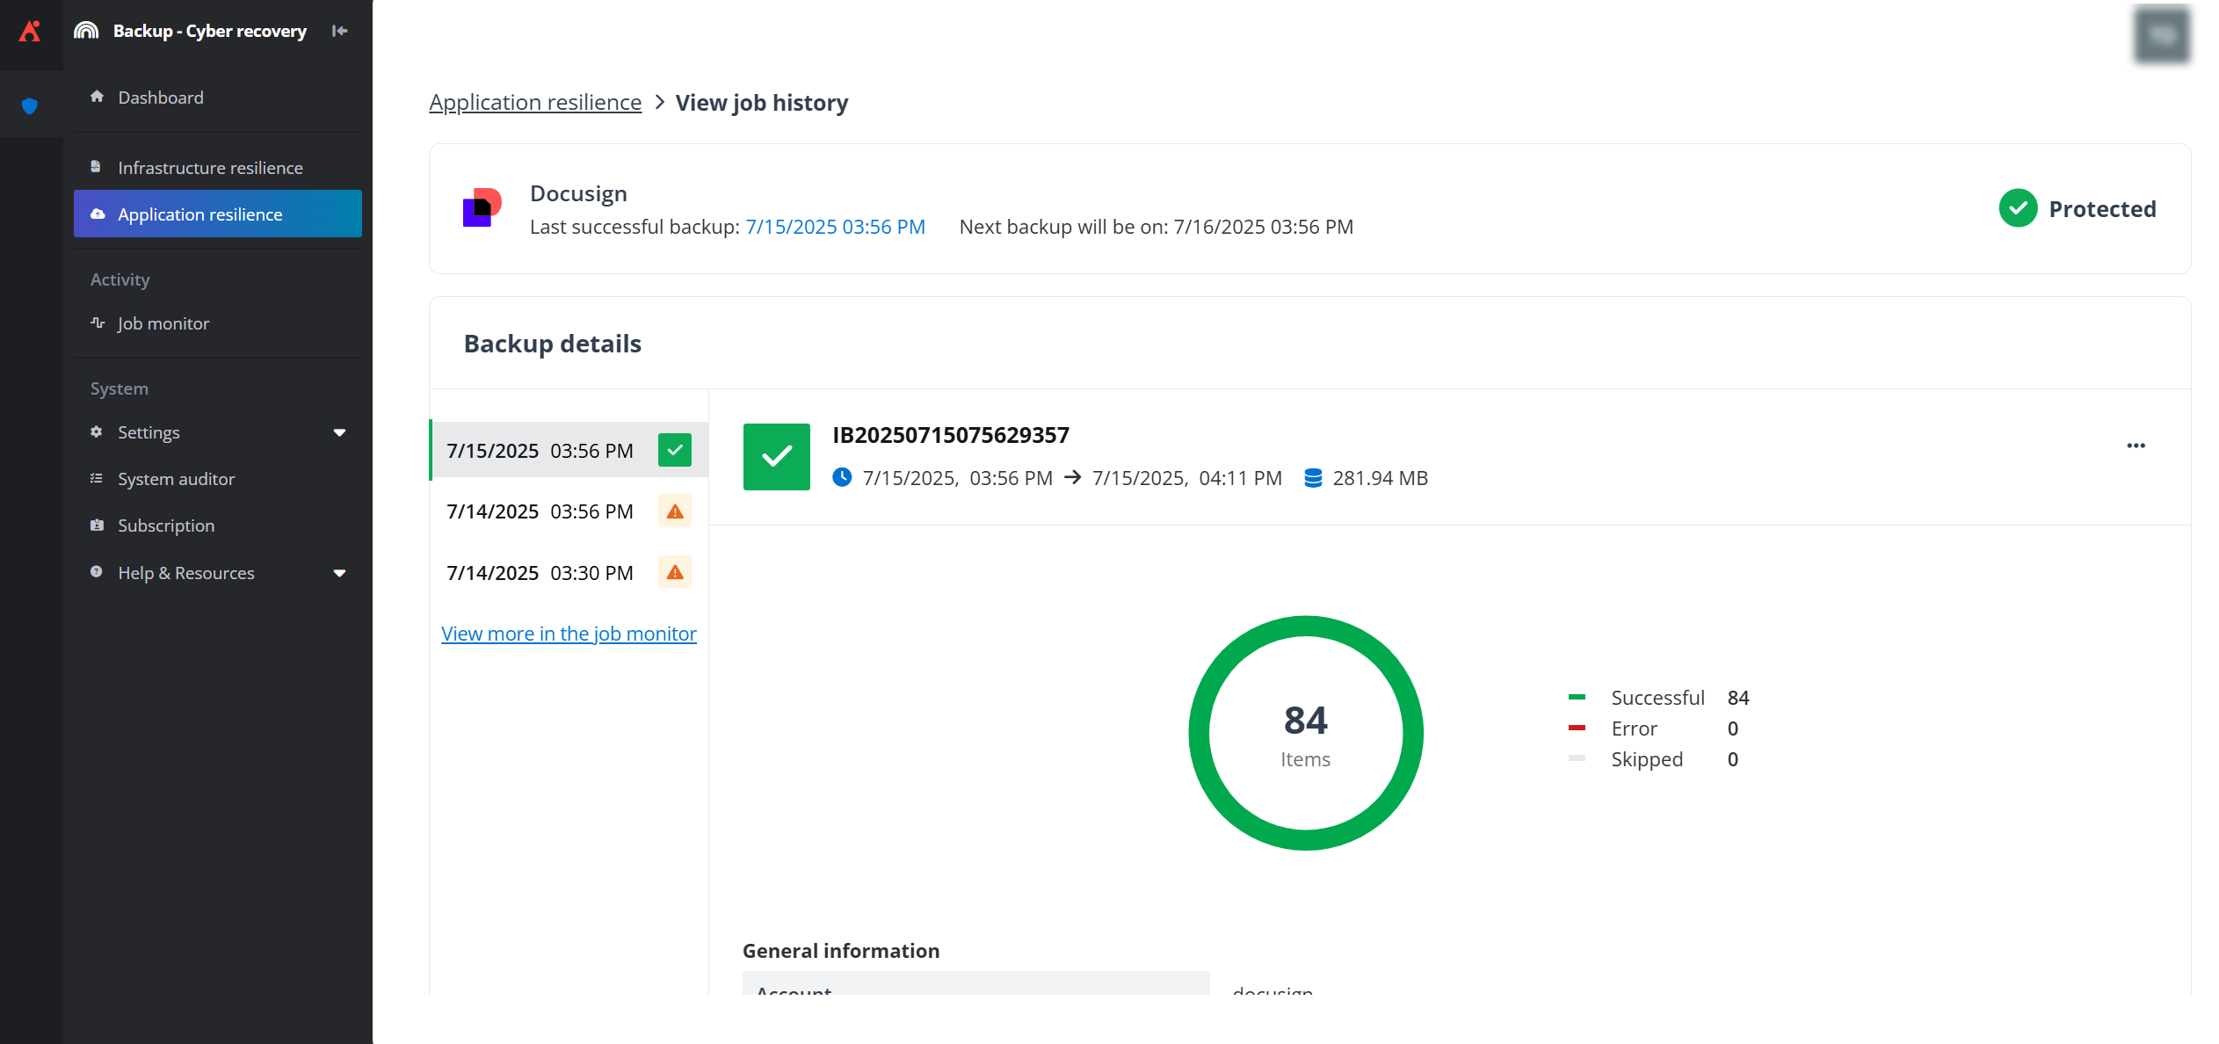Image resolution: width=2219 pixels, height=1044 pixels.
Task: Expand the Settings menu
Action: [148, 431]
